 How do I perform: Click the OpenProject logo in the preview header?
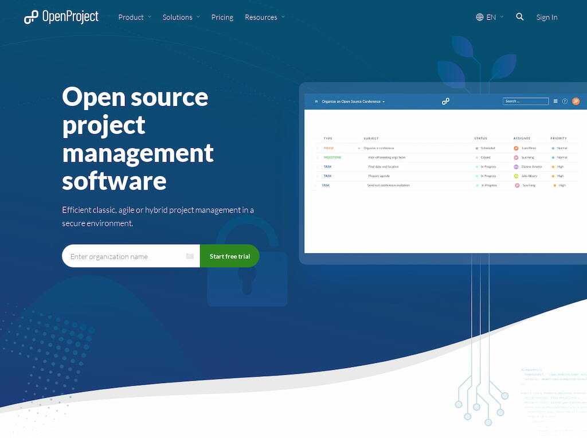pyautogui.click(x=445, y=101)
